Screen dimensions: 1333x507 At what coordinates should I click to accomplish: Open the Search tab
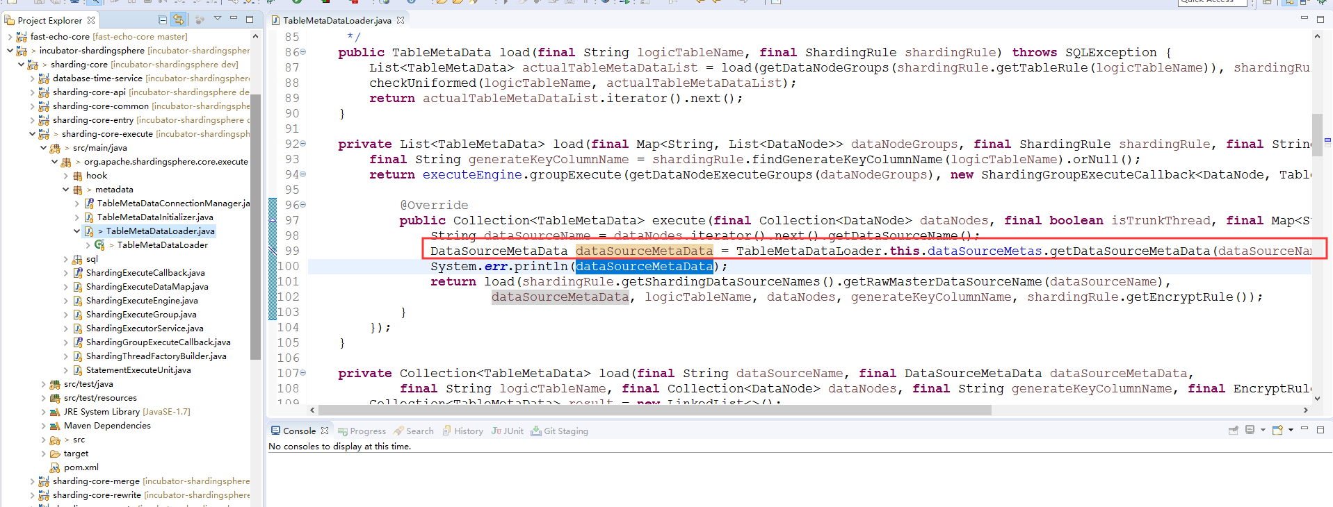(414, 431)
